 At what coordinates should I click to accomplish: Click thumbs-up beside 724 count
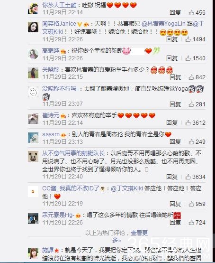click(191, 223)
